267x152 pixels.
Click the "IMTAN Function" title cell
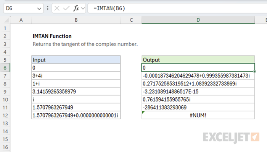52,36
